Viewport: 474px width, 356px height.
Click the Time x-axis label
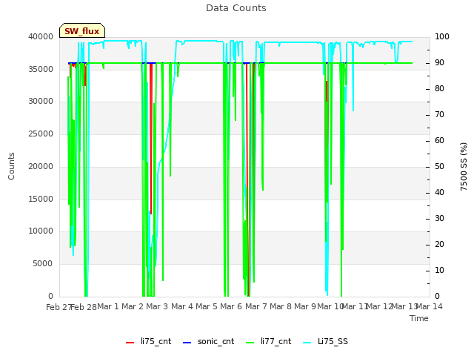(419, 318)
